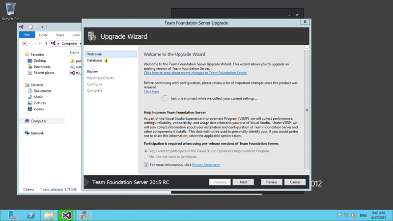Click the Up arrow in Explorer window
The image size is (393, 221).
pyautogui.click(x=46, y=43)
